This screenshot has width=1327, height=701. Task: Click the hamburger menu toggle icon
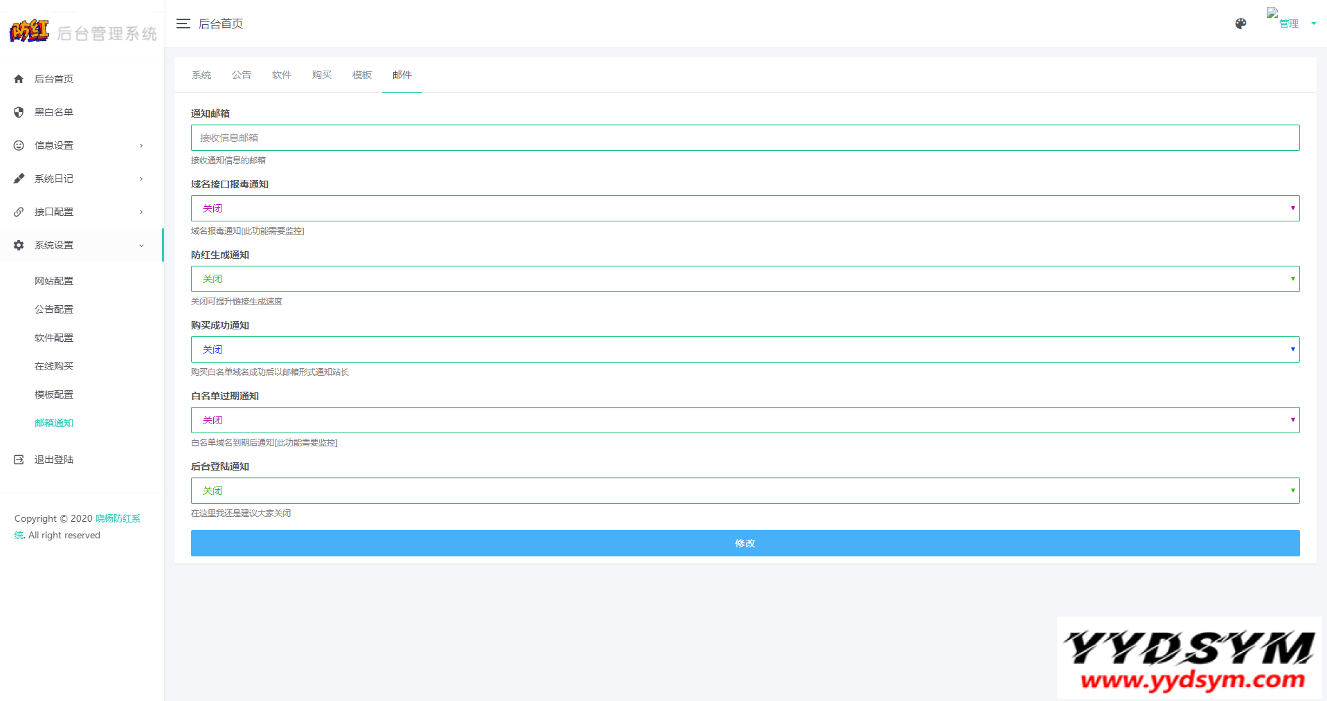[183, 24]
